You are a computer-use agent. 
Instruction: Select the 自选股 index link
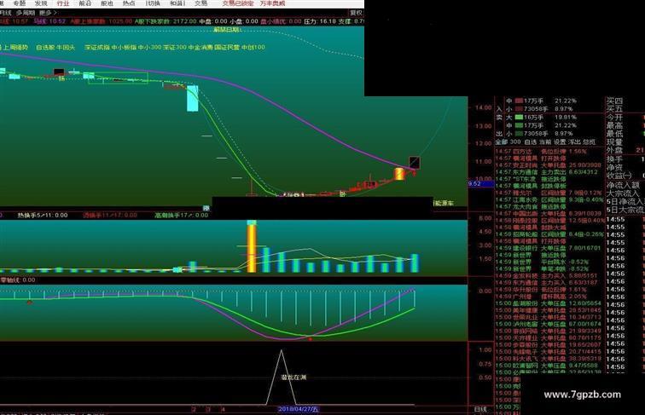tap(45, 48)
